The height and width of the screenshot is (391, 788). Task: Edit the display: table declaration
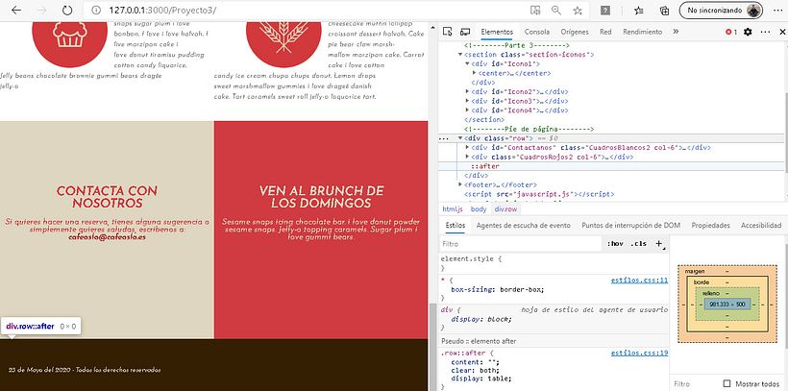tap(480, 379)
